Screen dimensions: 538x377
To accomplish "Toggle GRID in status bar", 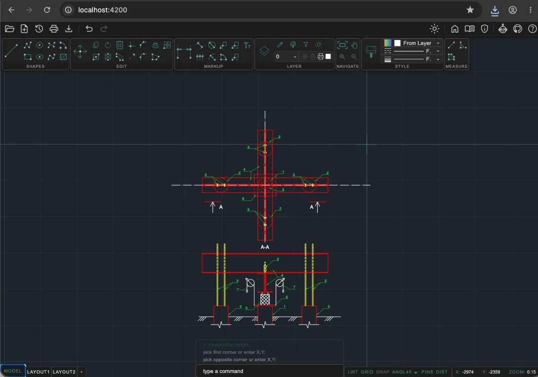I will pos(367,372).
